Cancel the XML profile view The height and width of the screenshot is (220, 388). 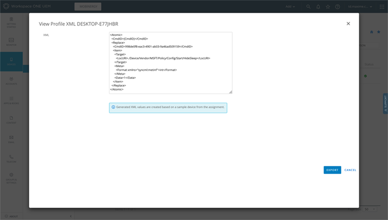[350, 170]
